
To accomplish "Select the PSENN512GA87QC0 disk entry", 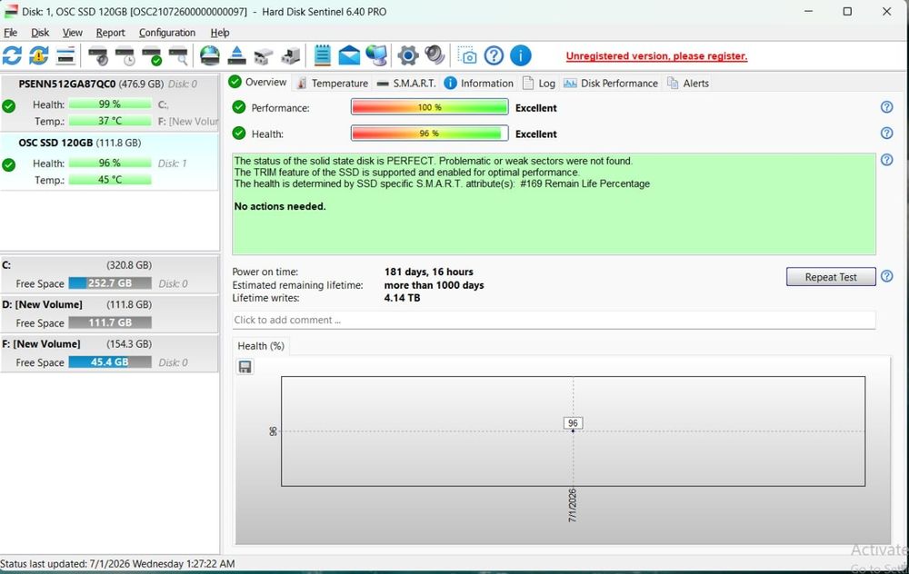I will tap(110, 103).
